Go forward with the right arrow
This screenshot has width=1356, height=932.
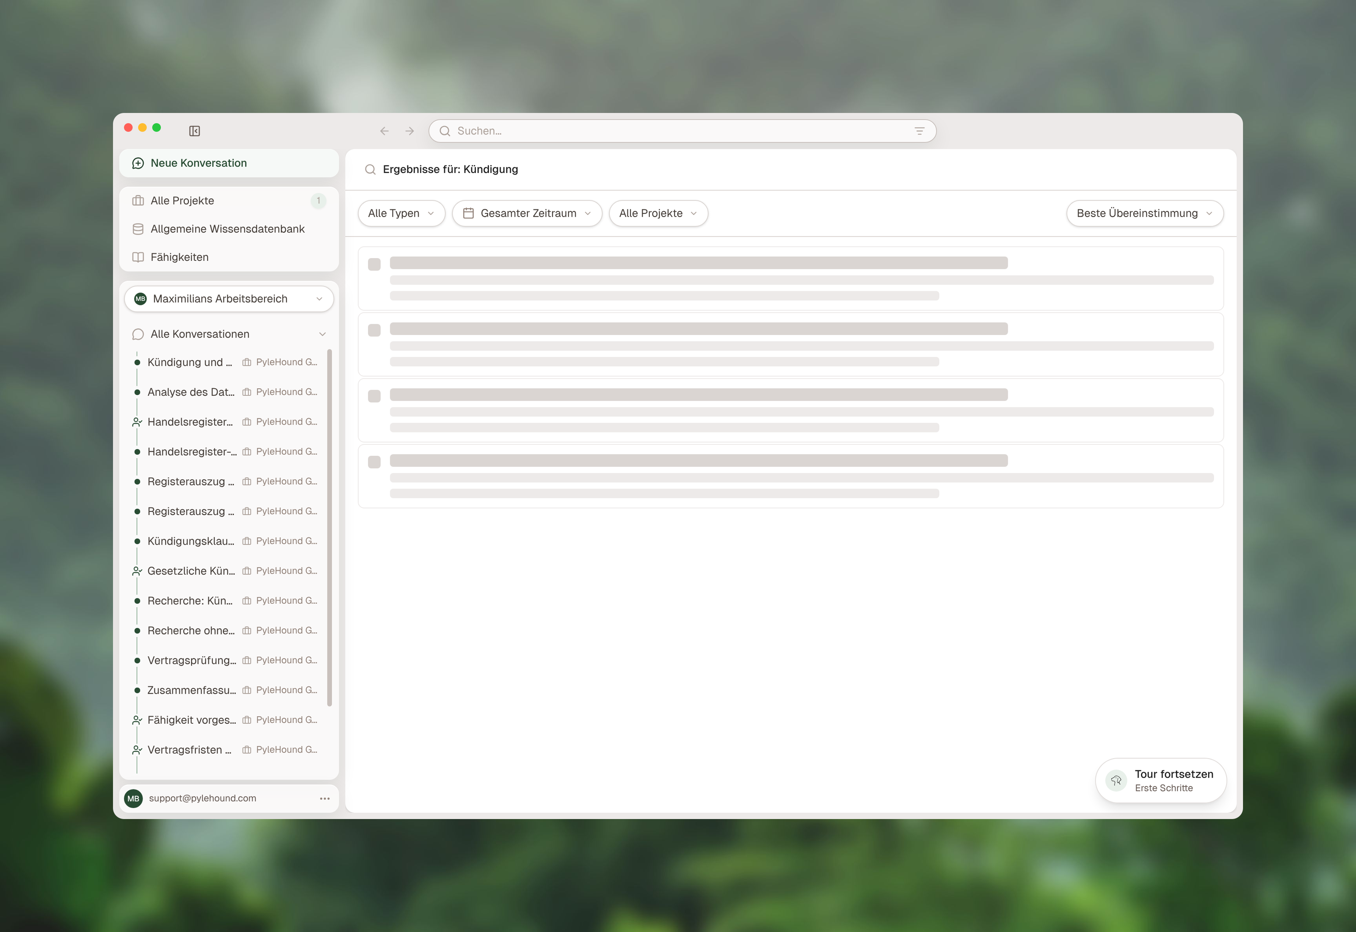(x=409, y=131)
